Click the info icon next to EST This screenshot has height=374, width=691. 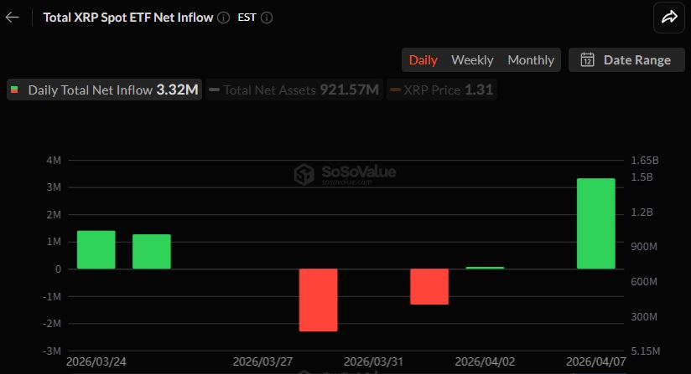coord(266,18)
